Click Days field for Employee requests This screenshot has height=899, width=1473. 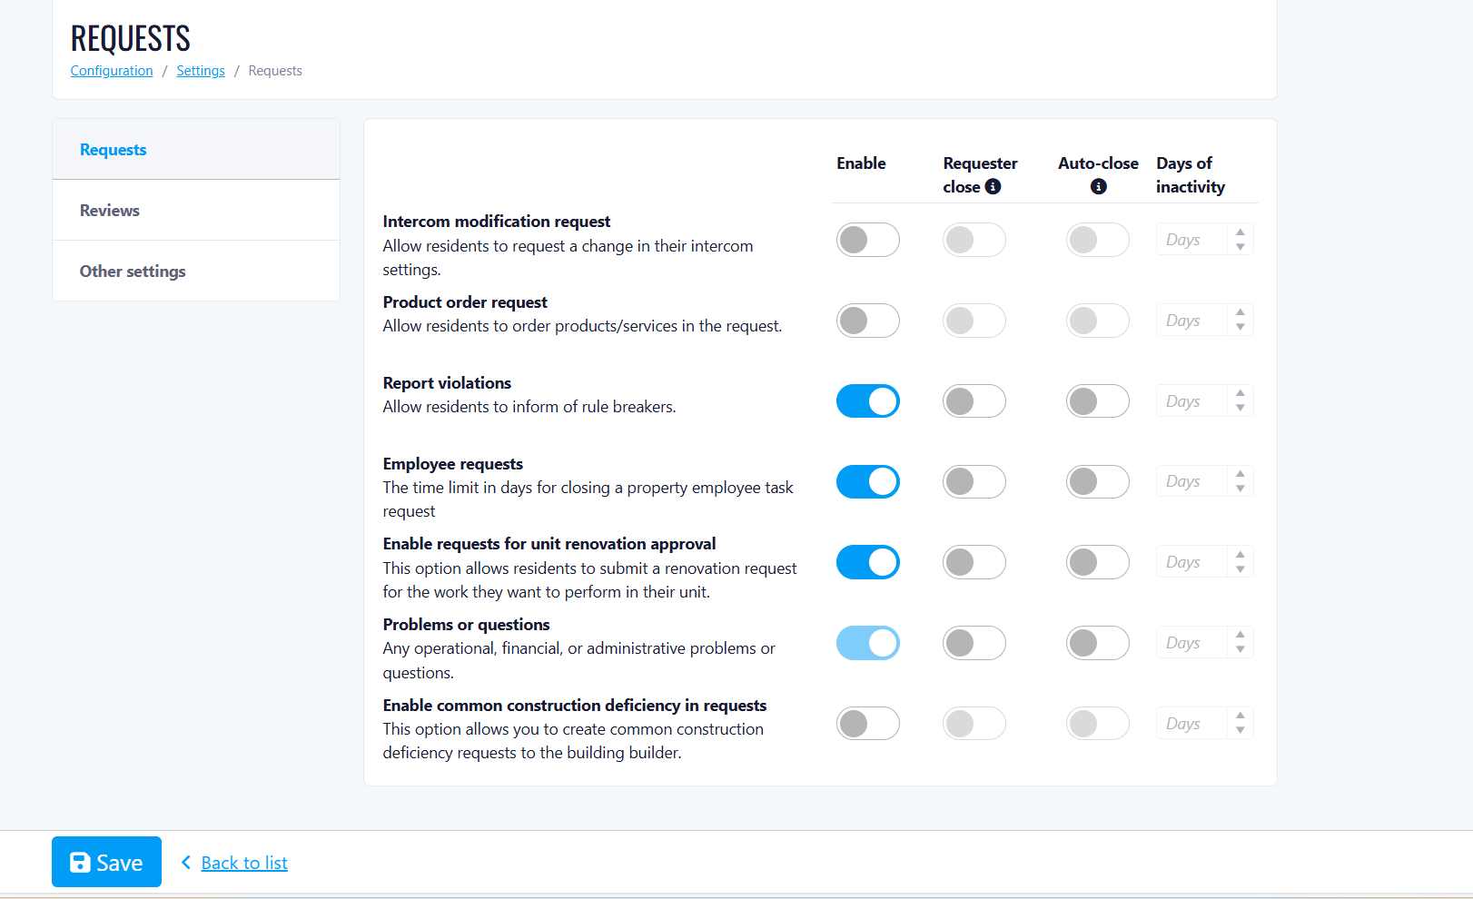[x=1191, y=481]
